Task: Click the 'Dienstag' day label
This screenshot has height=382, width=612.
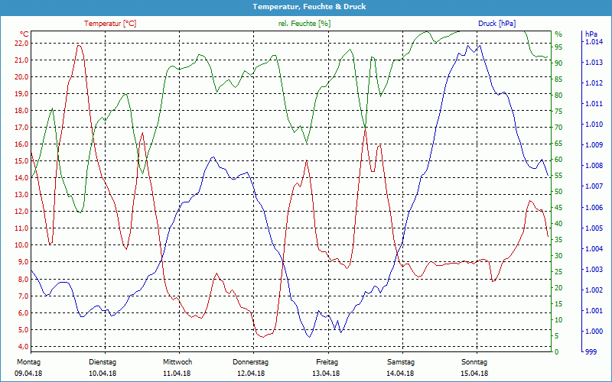Action: coord(103,362)
